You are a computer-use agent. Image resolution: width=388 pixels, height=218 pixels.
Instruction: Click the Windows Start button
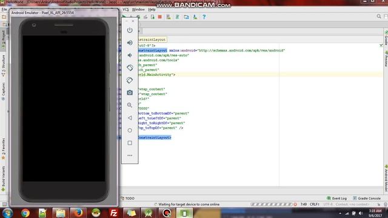pos(7,213)
